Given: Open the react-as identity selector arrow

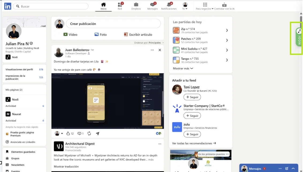Looking at the screenshot, I should 62,133.
